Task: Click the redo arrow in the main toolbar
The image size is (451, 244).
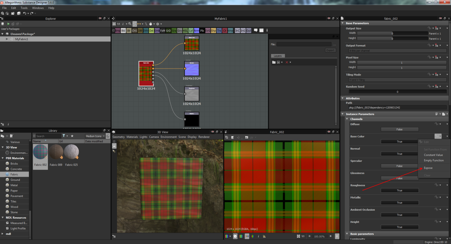Action: pos(32,13)
